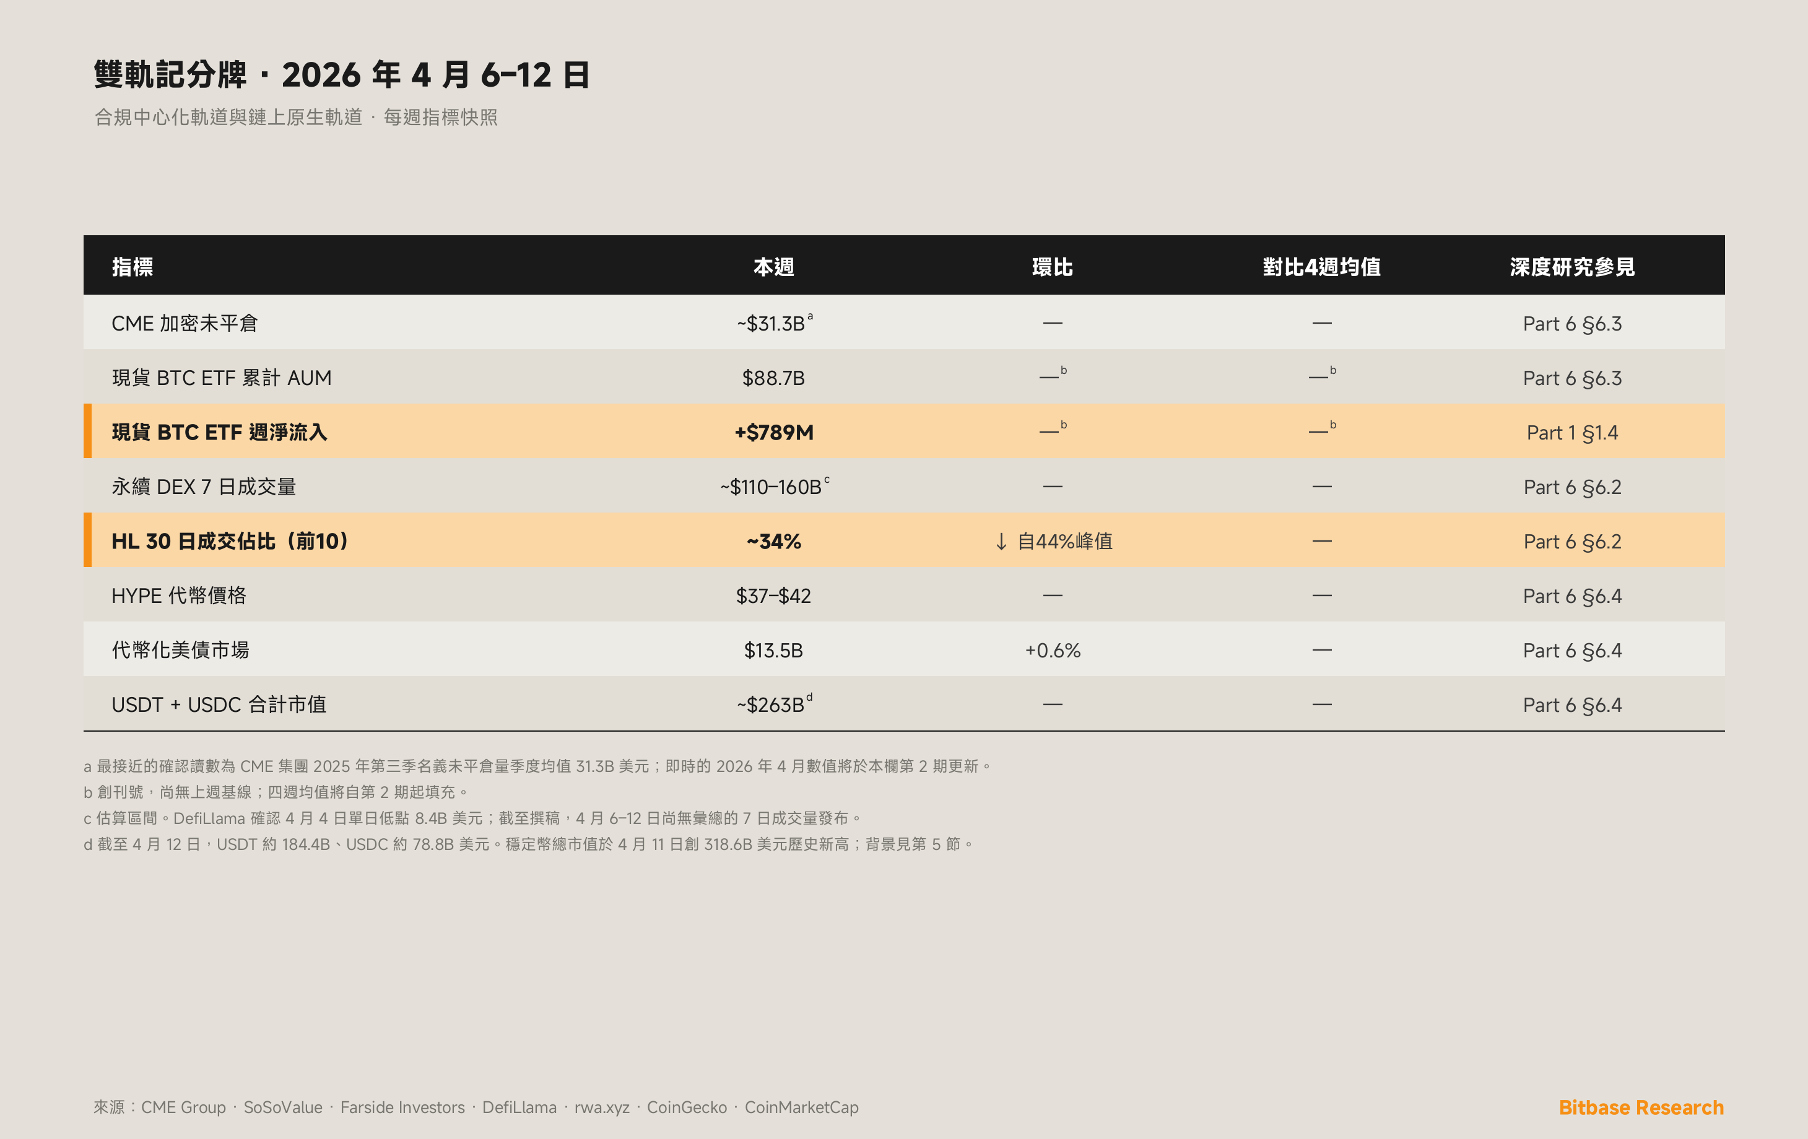Click the value $13.5B
The height and width of the screenshot is (1139, 1808).
[x=773, y=650]
